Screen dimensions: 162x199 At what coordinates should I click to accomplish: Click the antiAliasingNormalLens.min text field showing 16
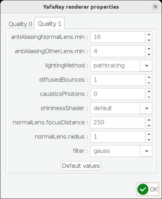(118, 37)
